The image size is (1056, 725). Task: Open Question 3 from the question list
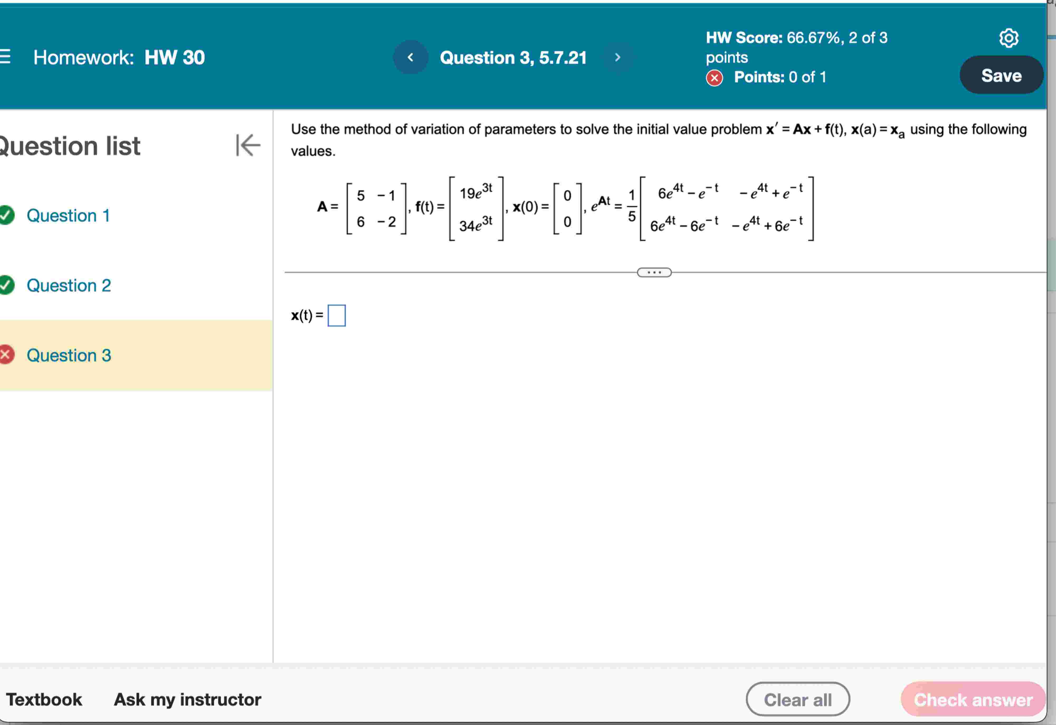pos(69,355)
